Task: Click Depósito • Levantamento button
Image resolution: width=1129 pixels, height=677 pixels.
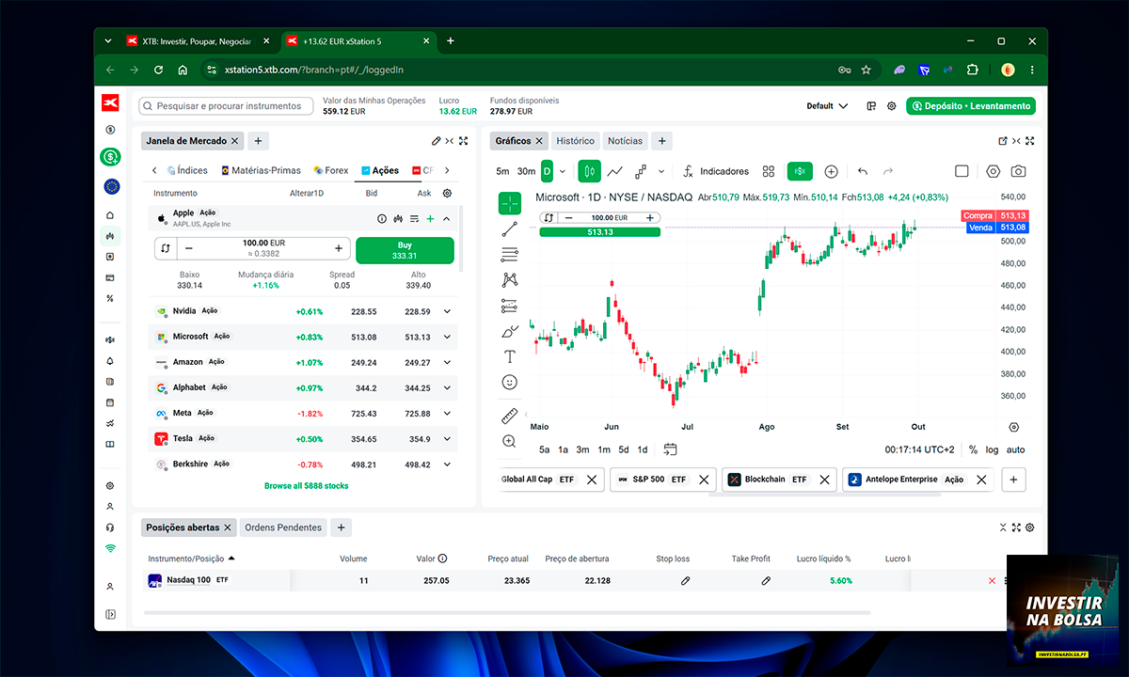Action: click(x=971, y=106)
